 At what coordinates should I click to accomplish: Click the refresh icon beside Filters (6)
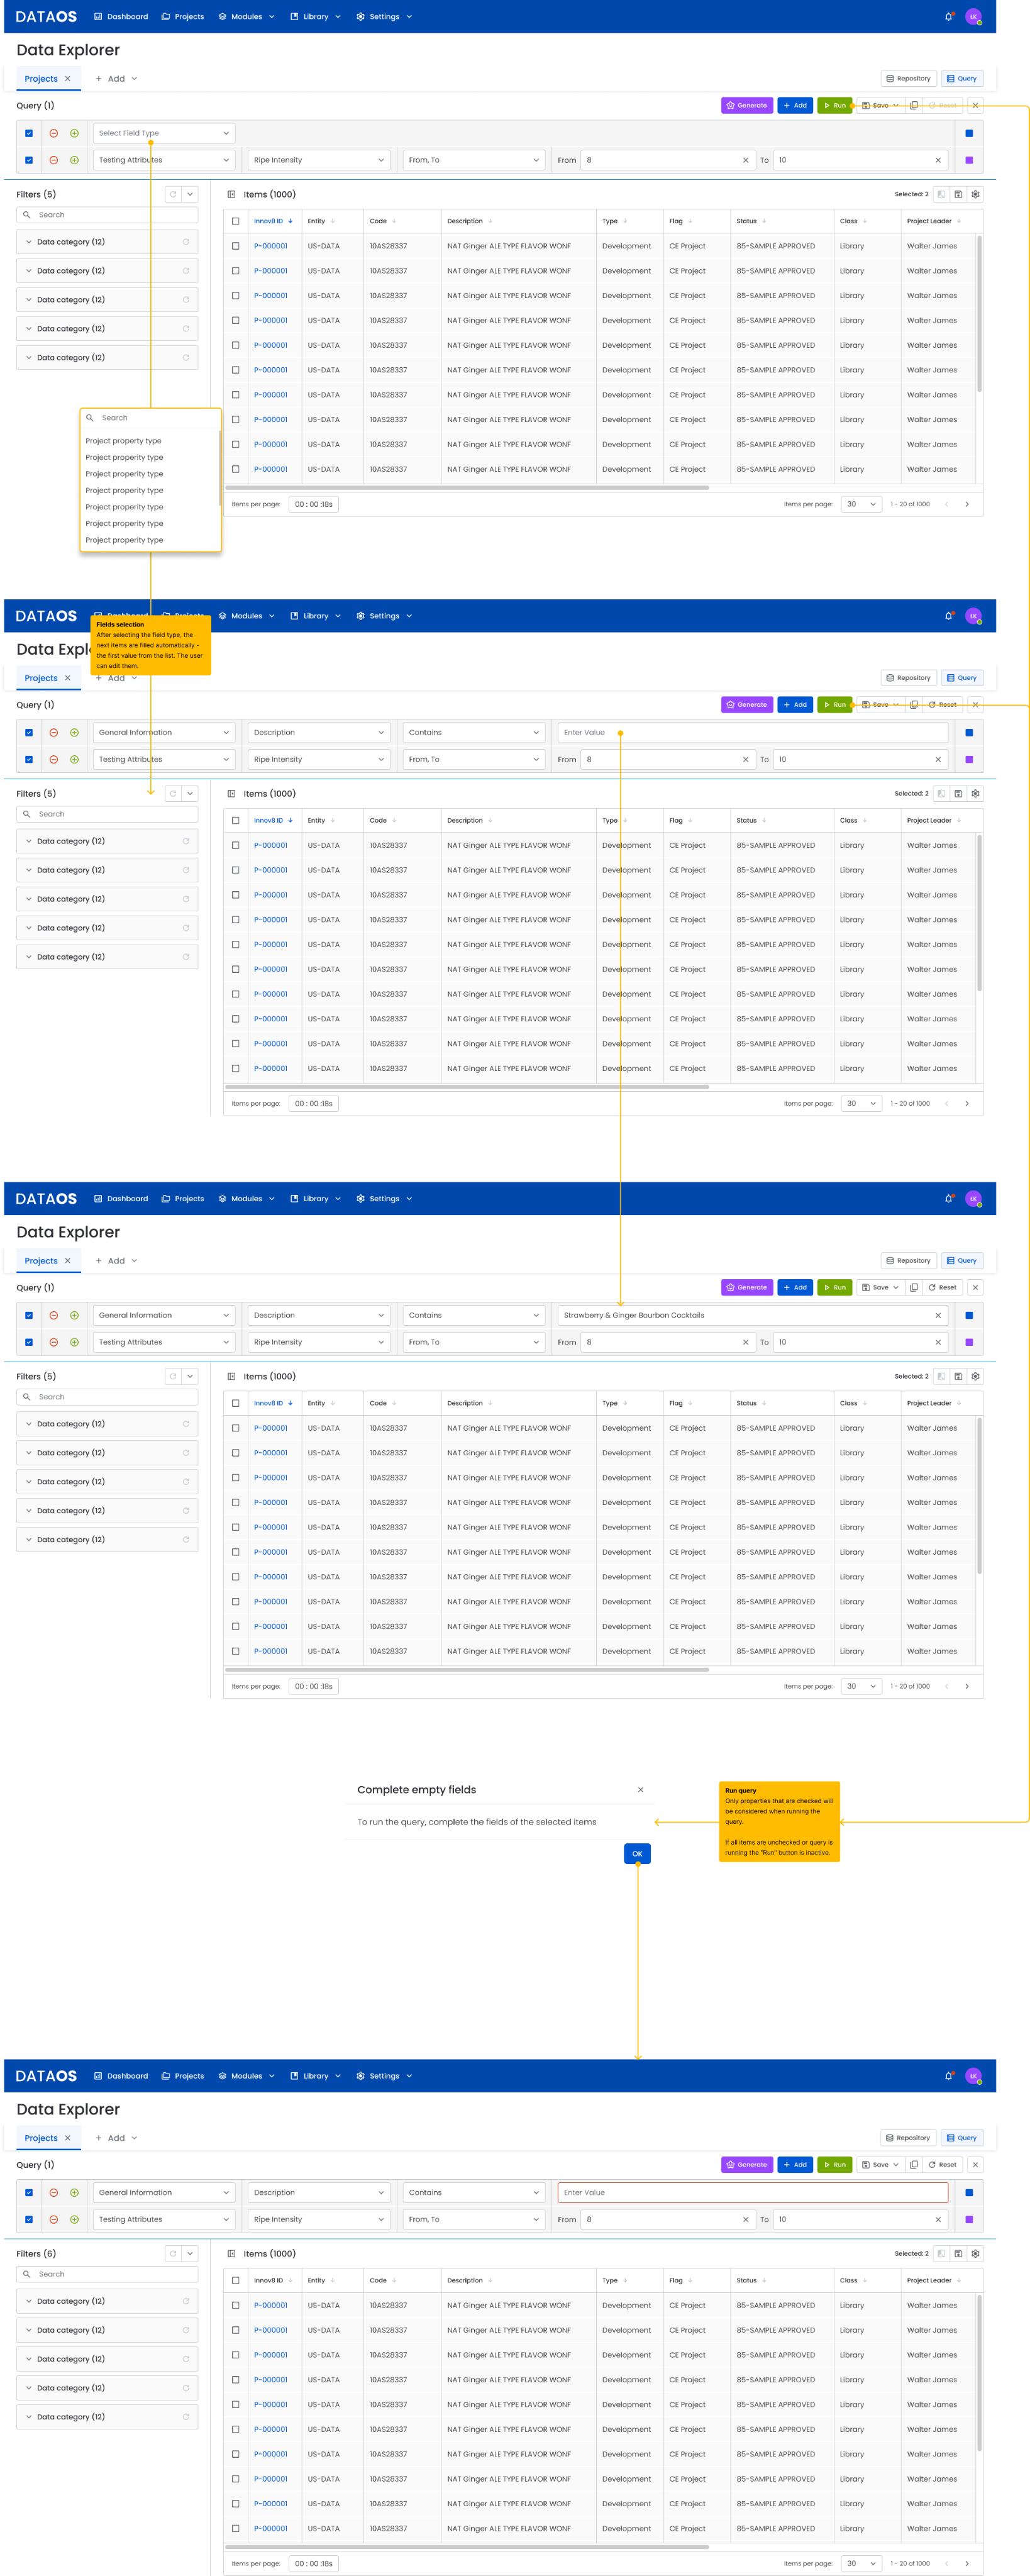(x=173, y=2253)
